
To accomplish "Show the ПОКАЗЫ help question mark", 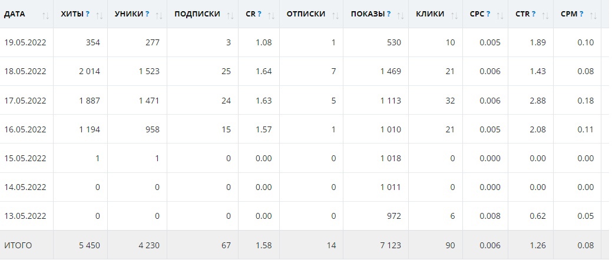I will (x=389, y=14).
